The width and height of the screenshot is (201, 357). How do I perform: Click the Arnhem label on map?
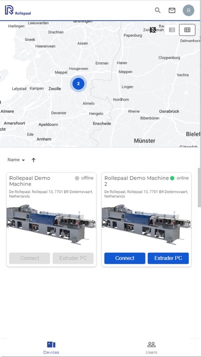pyautogui.click(x=44, y=139)
